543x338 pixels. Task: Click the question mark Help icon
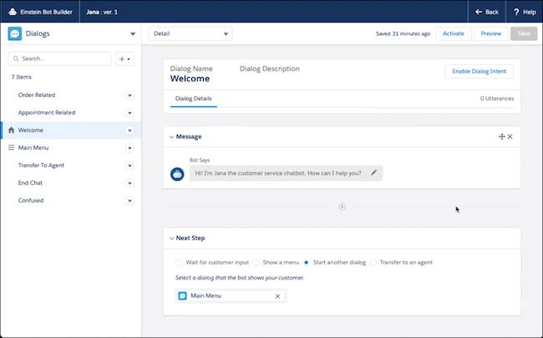point(516,12)
